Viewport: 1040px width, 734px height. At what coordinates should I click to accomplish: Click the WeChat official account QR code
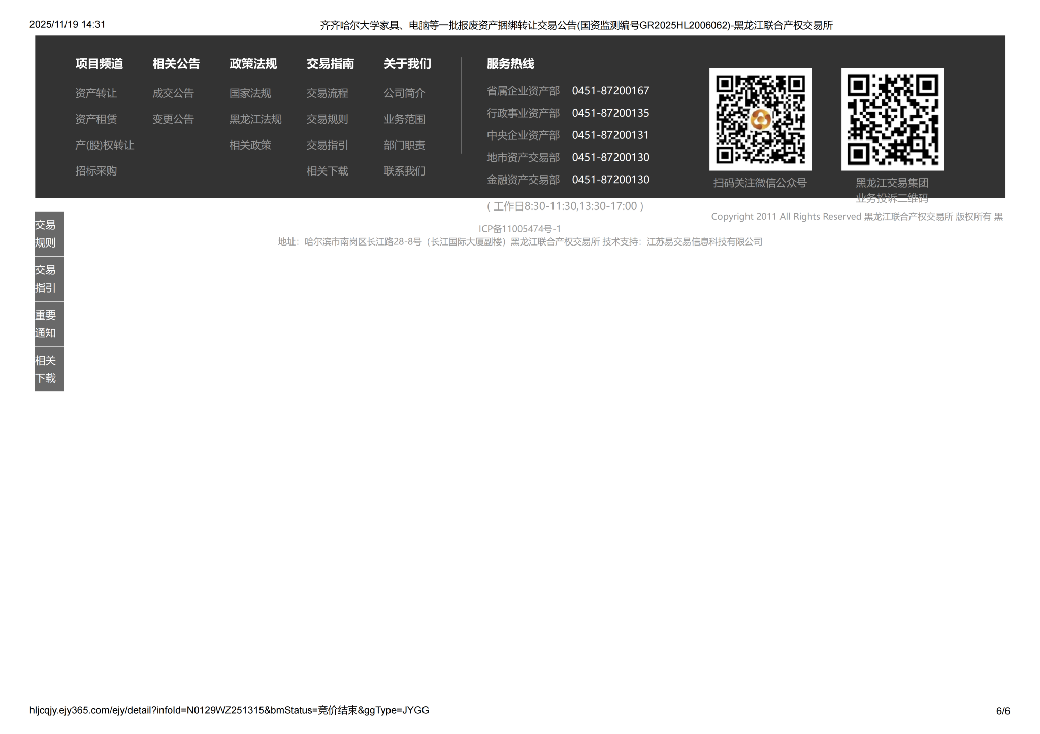[x=760, y=119]
